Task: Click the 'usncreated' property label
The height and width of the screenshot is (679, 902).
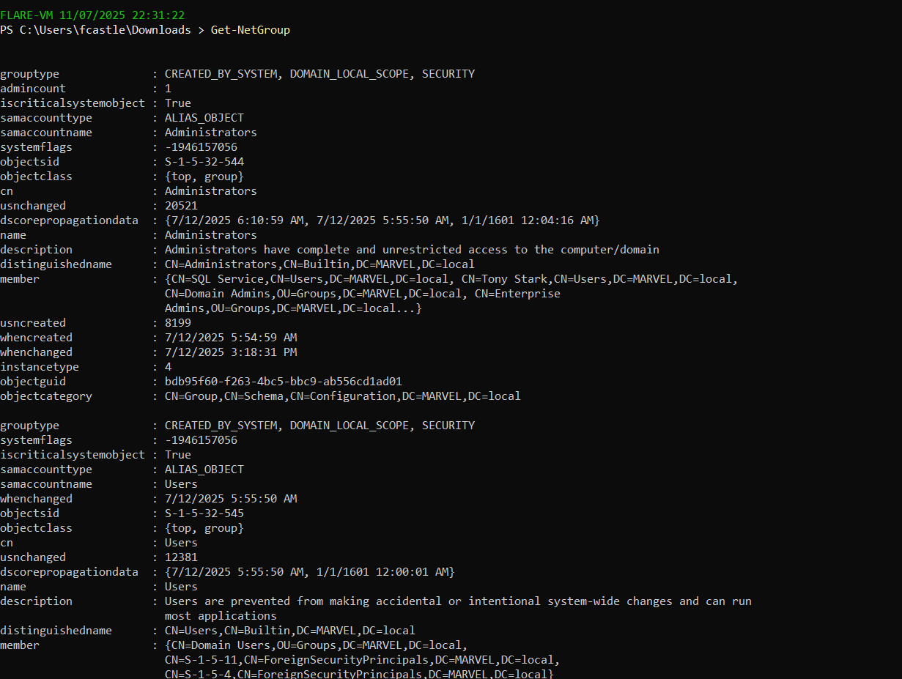Action: click(x=33, y=323)
